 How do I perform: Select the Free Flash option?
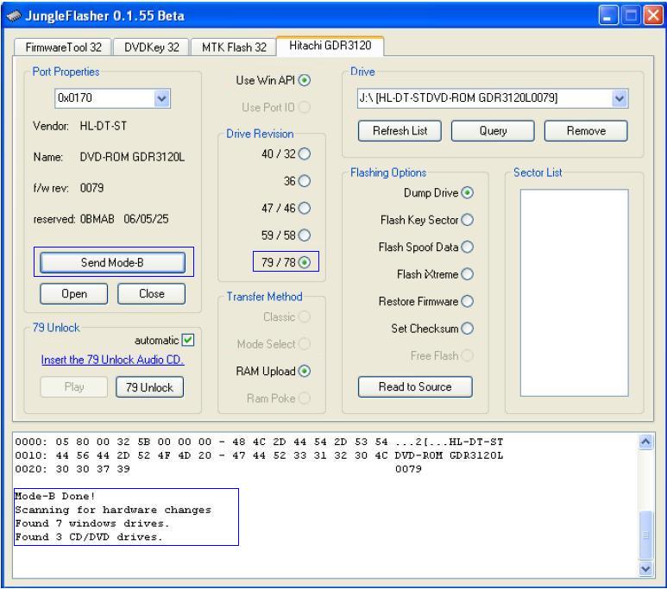point(467,355)
